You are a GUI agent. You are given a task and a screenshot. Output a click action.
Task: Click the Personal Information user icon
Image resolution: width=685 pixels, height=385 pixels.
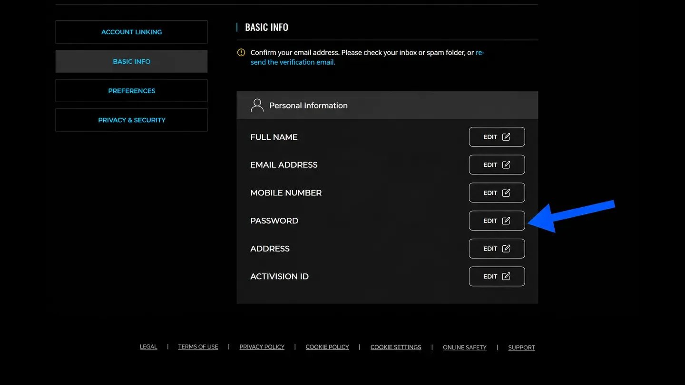coord(257,106)
